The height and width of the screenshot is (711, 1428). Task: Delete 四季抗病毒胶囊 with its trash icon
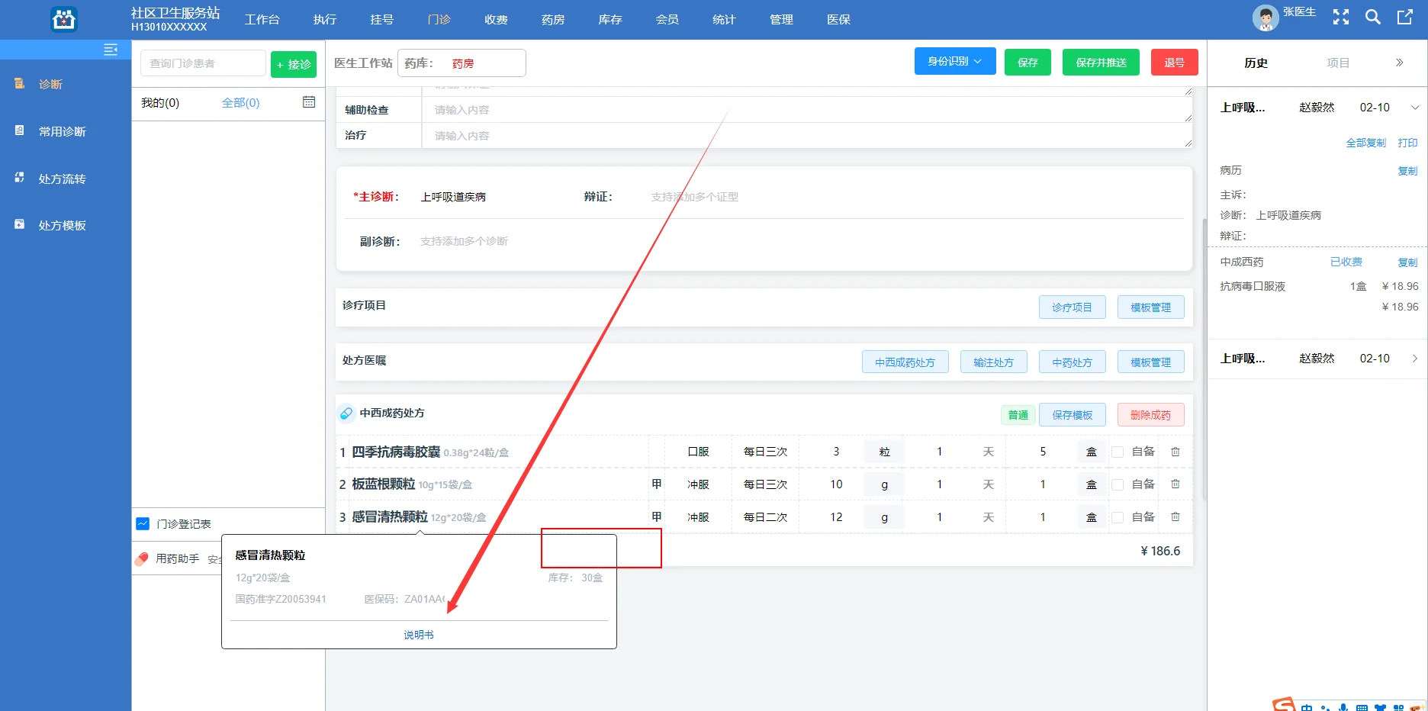[1175, 451]
